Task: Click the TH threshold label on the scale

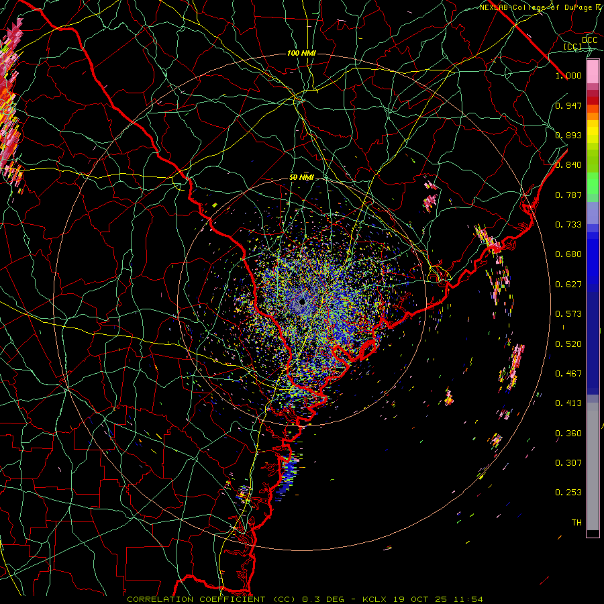Action: pyautogui.click(x=576, y=523)
